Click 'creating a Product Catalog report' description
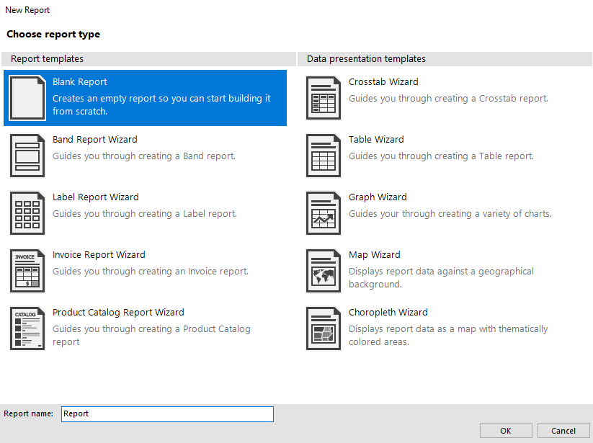 click(151, 335)
